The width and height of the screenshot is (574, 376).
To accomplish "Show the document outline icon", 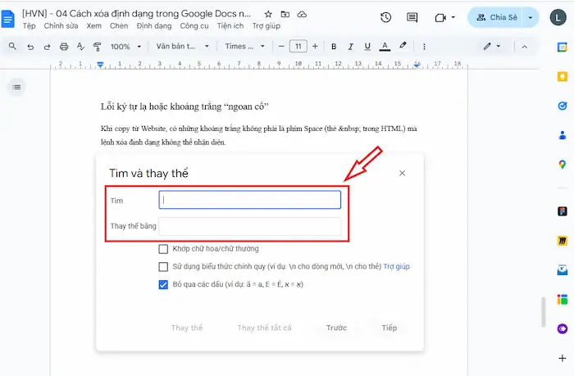I will coord(17,86).
